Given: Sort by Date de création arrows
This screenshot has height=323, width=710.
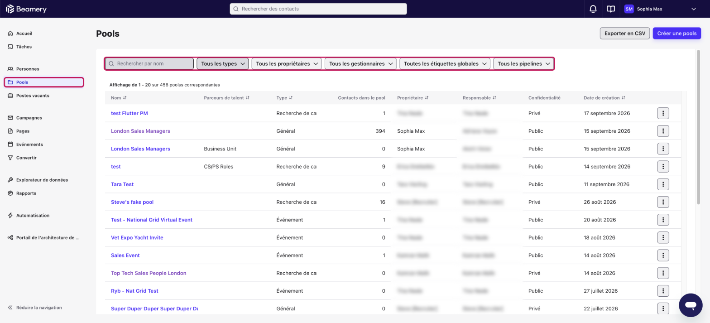Looking at the screenshot, I should click(x=624, y=98).
